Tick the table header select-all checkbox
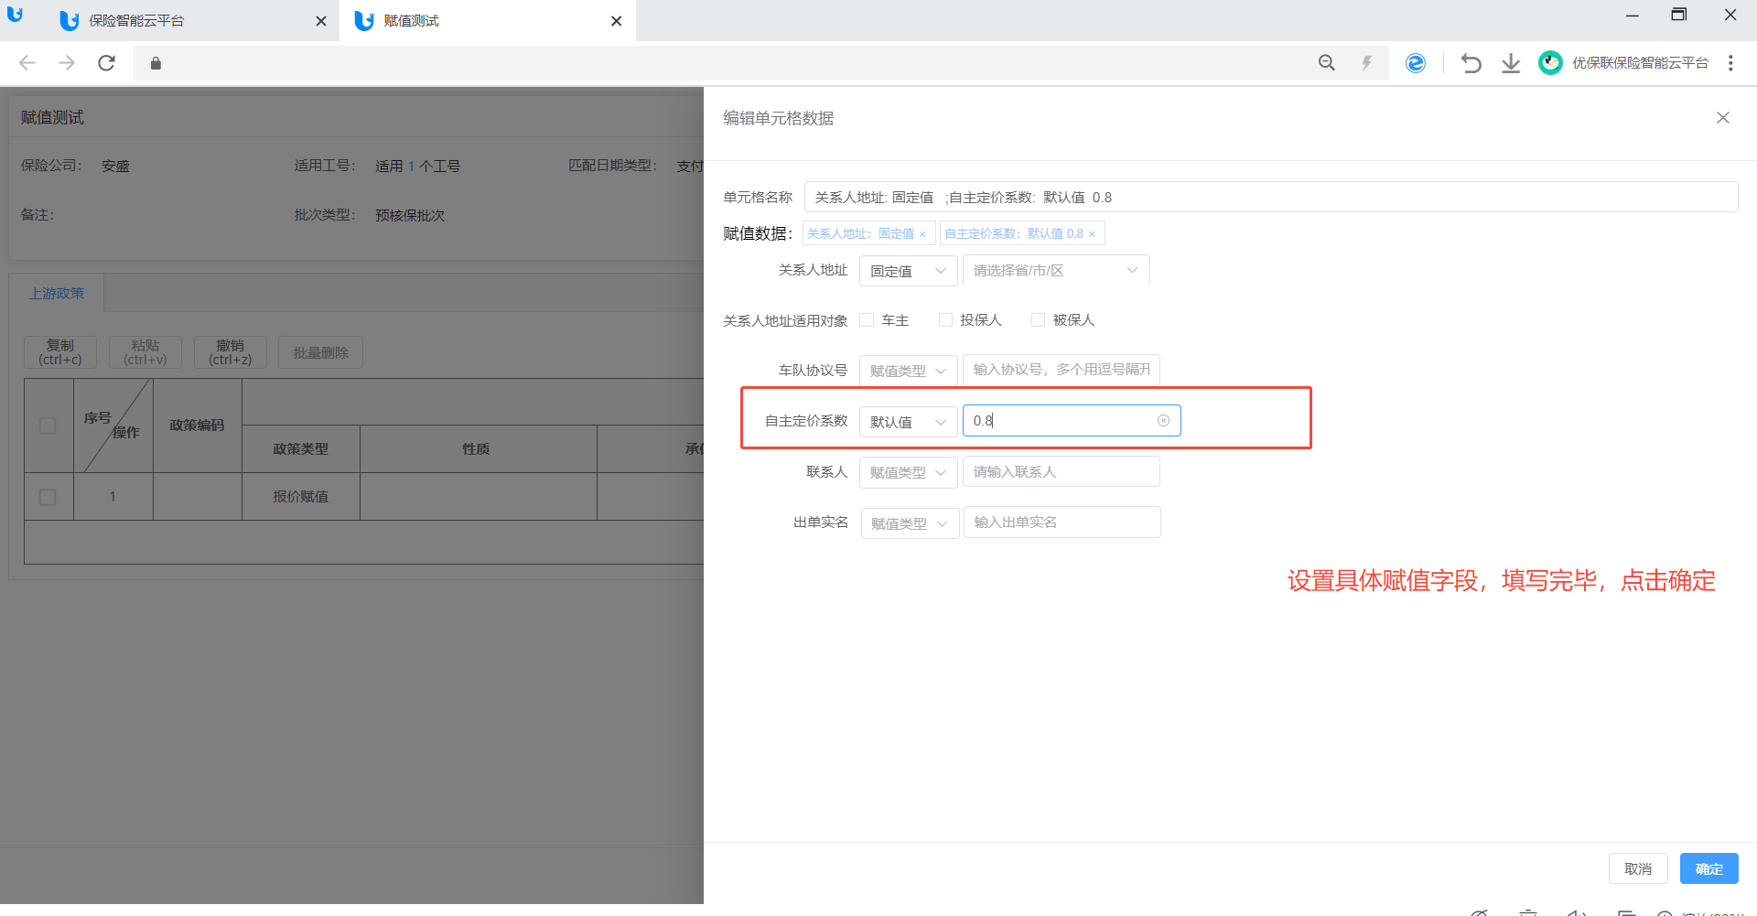This screenshot has width=1757, height=916. click(x=48, y=426)
